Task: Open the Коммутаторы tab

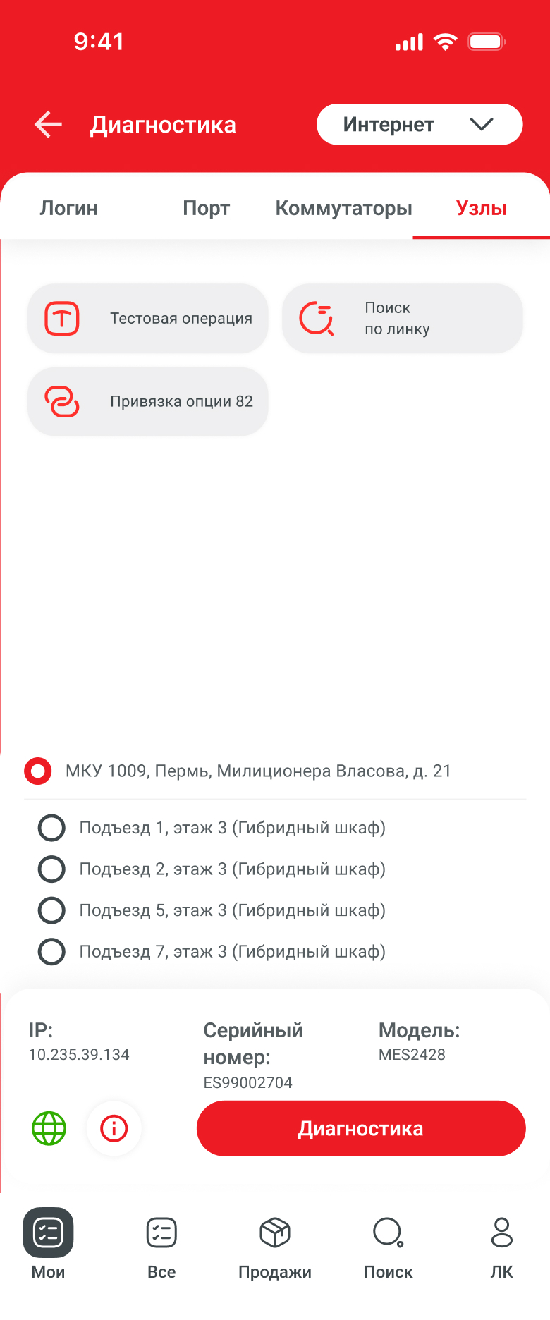Action: coord(343,208)
